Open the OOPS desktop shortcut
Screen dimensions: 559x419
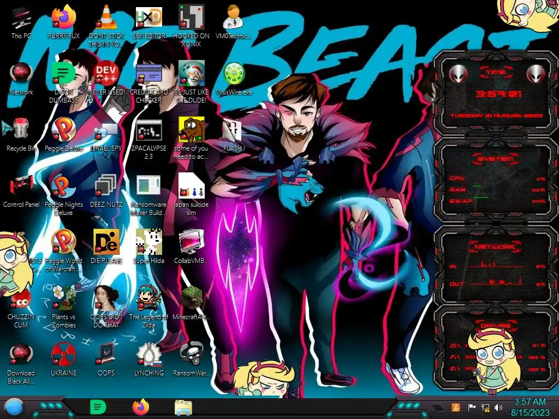pyautogui.click(x=106, y=360)
